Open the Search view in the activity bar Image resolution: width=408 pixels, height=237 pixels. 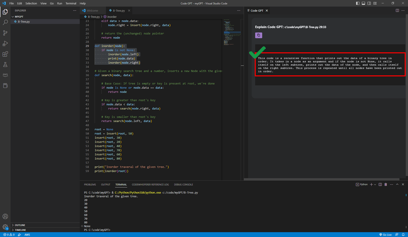[5, 22]
